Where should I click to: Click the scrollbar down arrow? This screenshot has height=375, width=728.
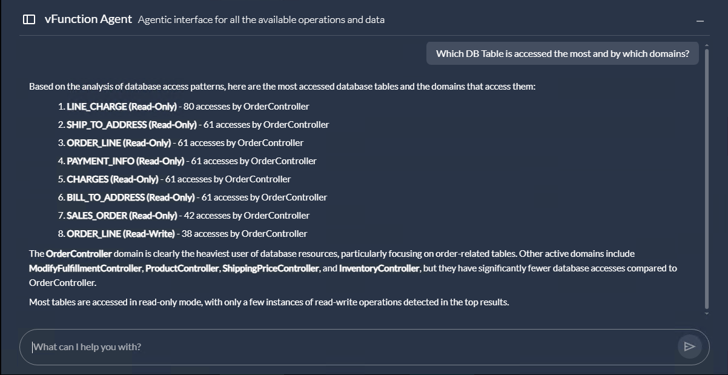pos(706,313)
